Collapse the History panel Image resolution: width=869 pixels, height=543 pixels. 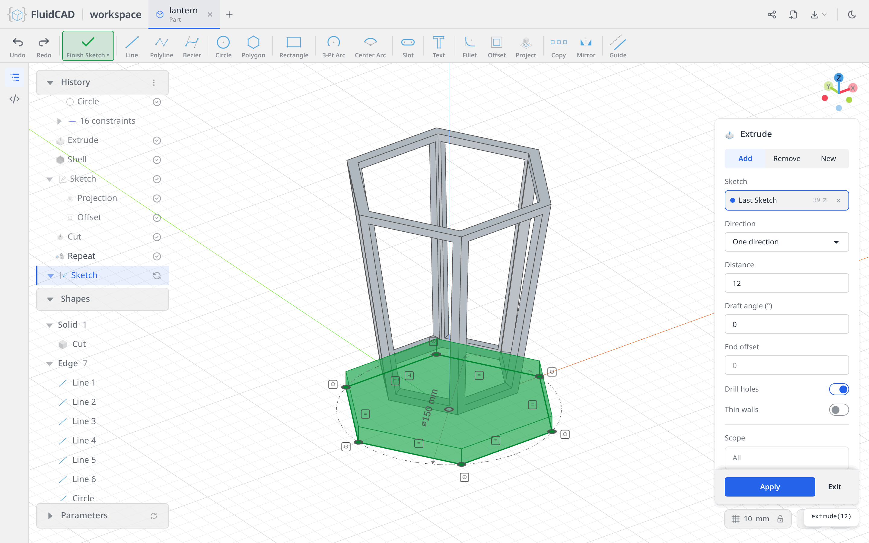[50, 83]
